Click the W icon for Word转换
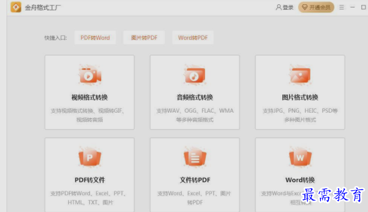368x212 pixels. pos(300,157)
